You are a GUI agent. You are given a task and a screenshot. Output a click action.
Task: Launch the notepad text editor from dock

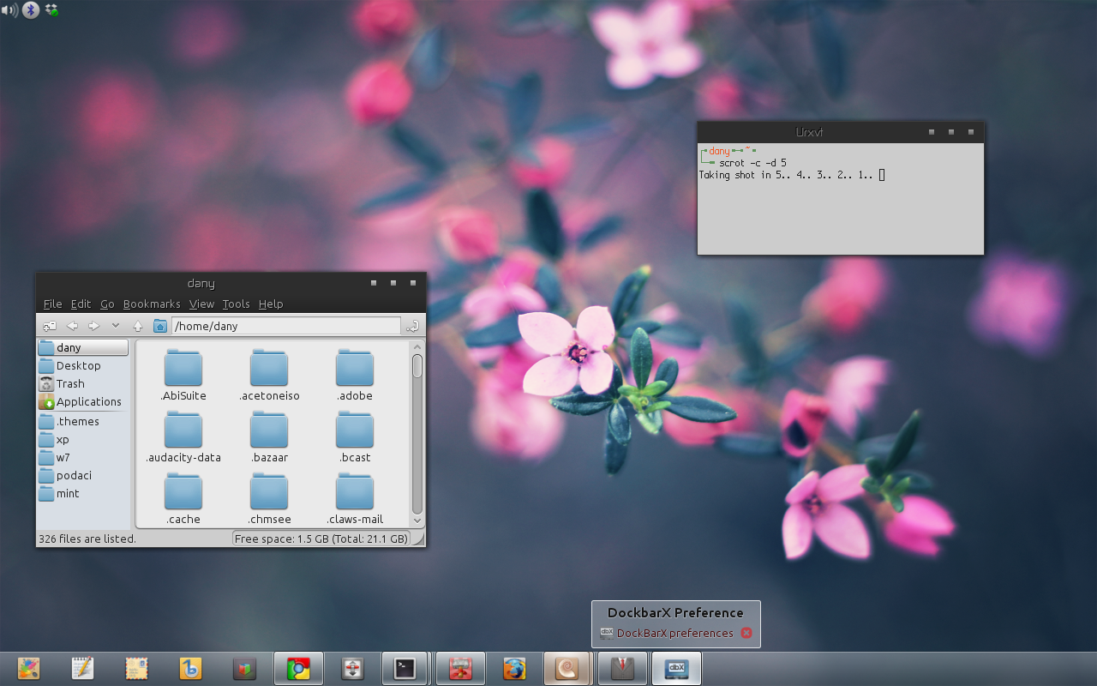pyautogui.click(x=82, y=669)
